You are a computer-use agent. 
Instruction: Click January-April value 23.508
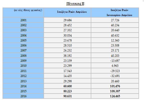[x=115, y=45]
